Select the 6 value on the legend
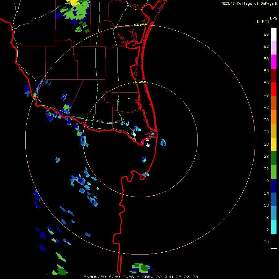This screenshot has width=279, height=279. (x=268, y=218)
